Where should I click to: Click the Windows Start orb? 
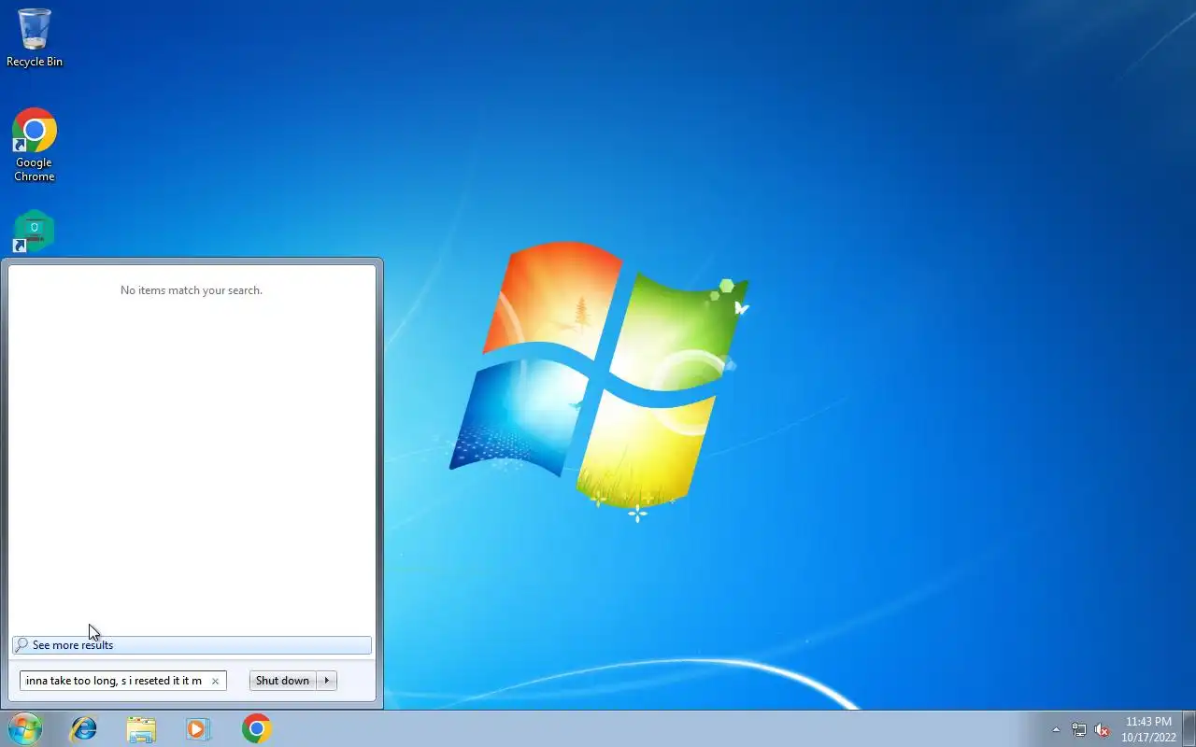click(x=24, y=728)
